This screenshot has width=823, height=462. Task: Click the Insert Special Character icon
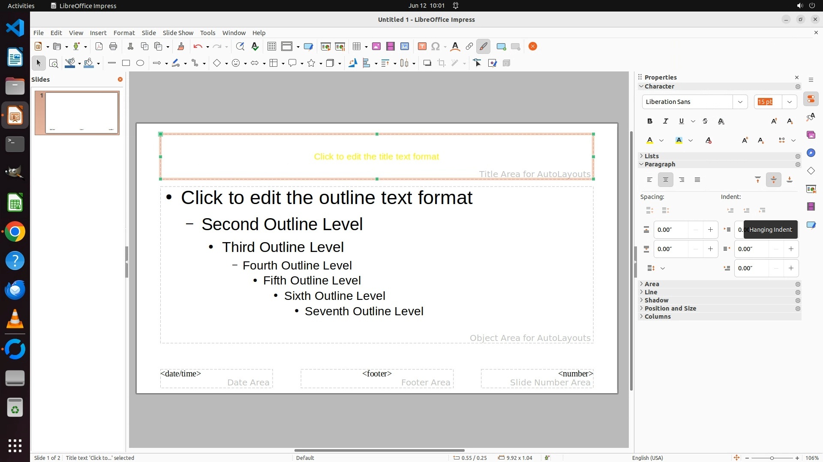pyautogui.click(x=436, y=47)
